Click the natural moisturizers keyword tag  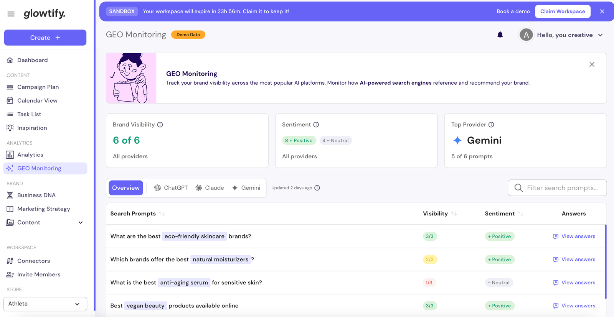(221, 260)
